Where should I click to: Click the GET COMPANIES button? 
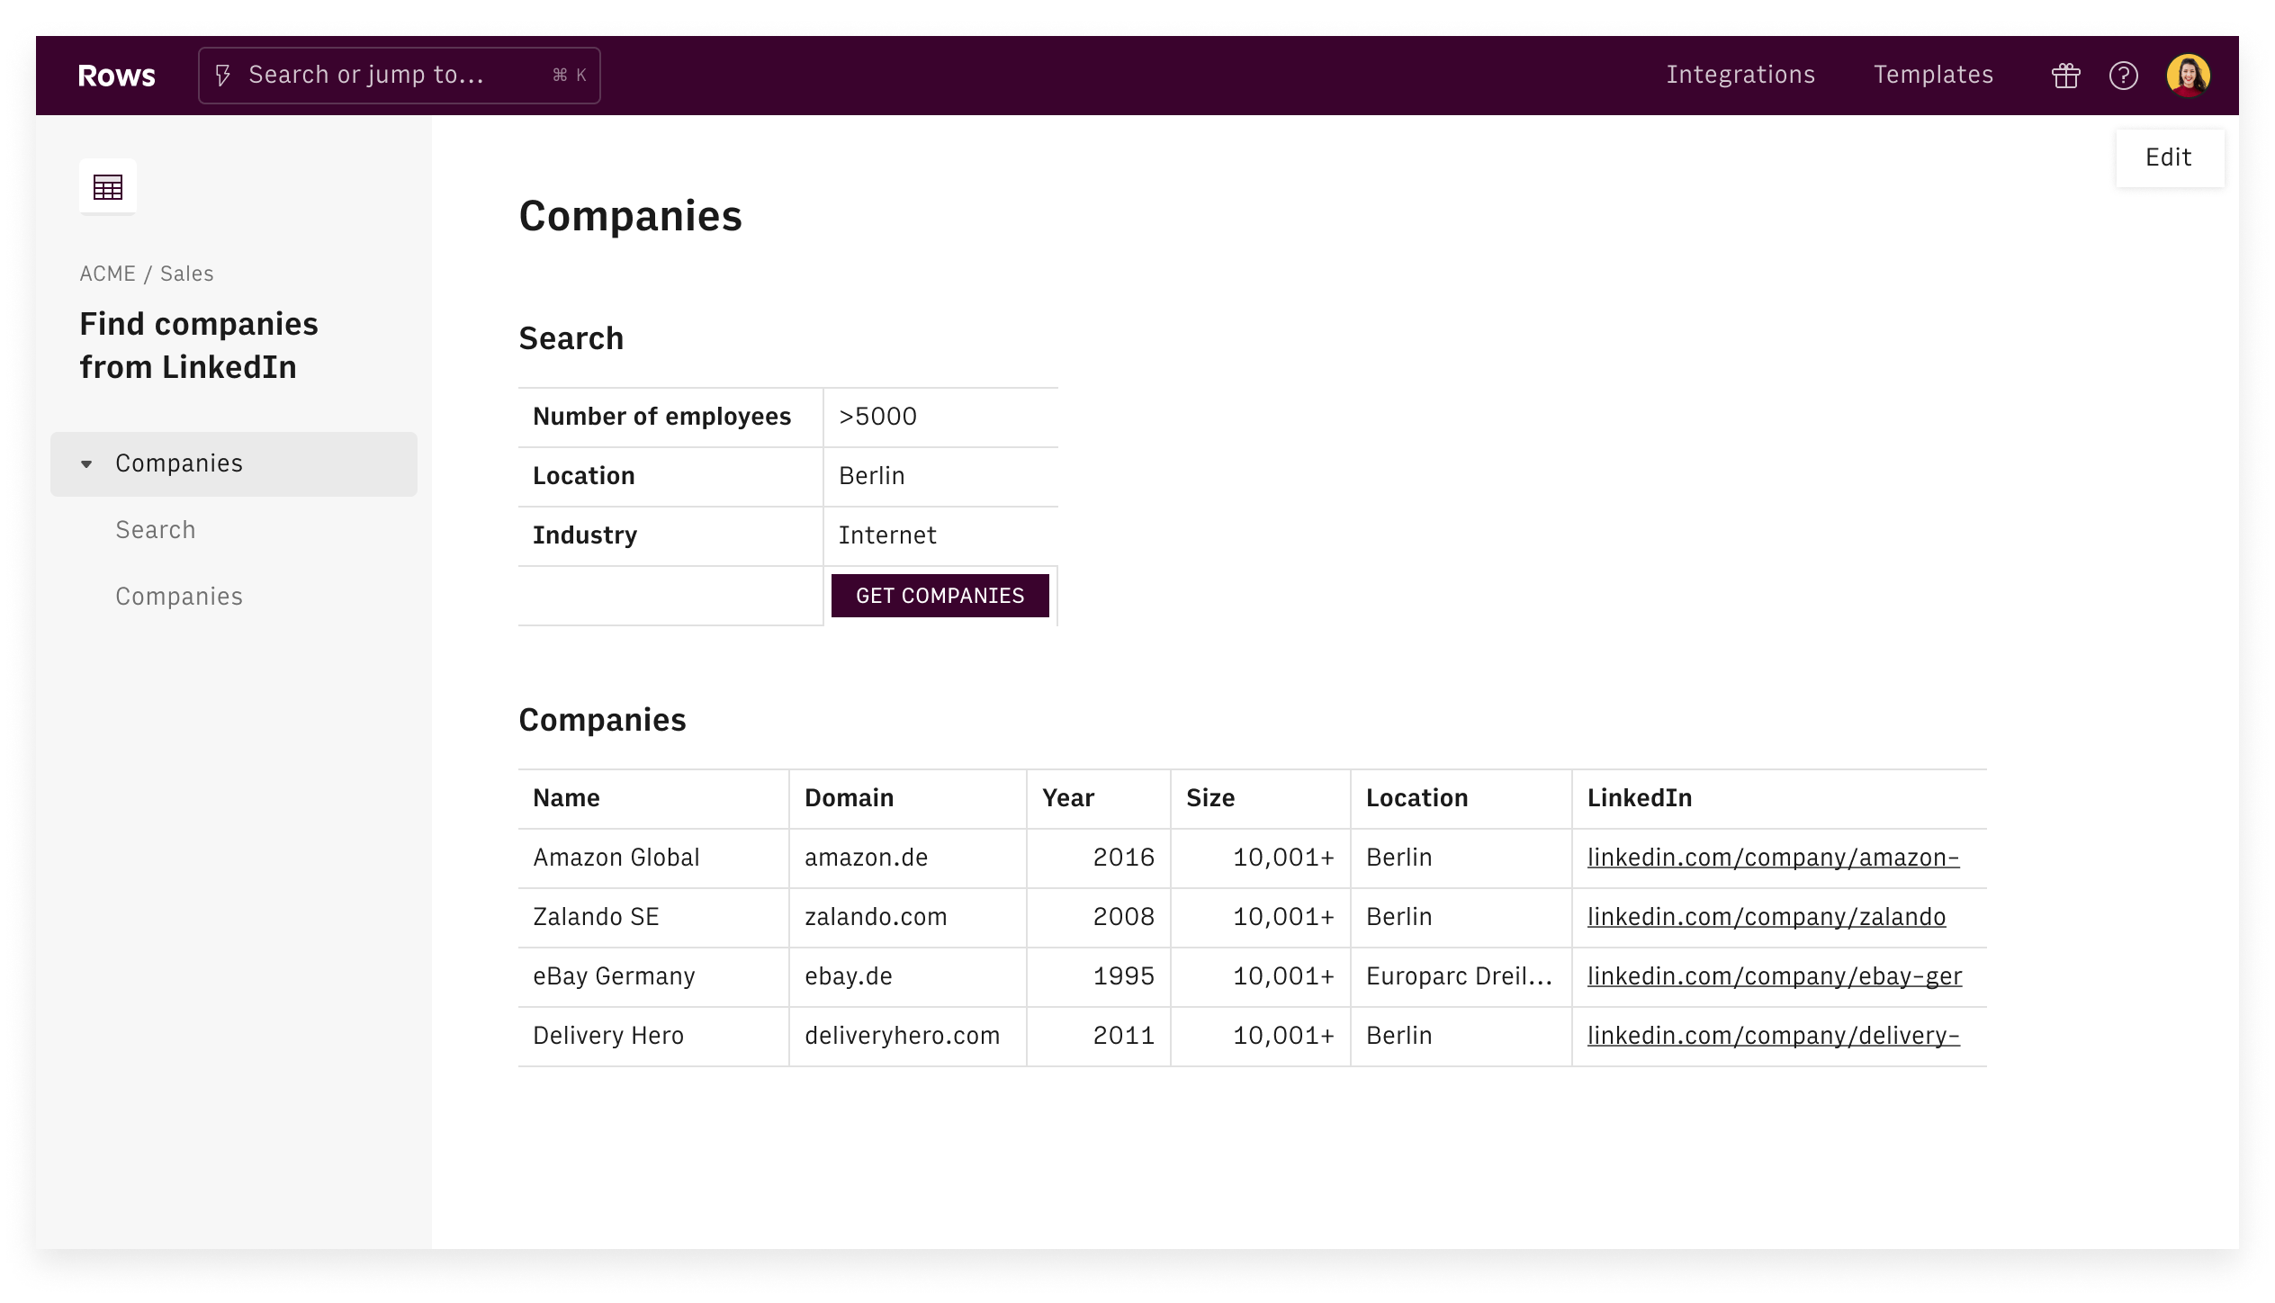click(940, 596)
